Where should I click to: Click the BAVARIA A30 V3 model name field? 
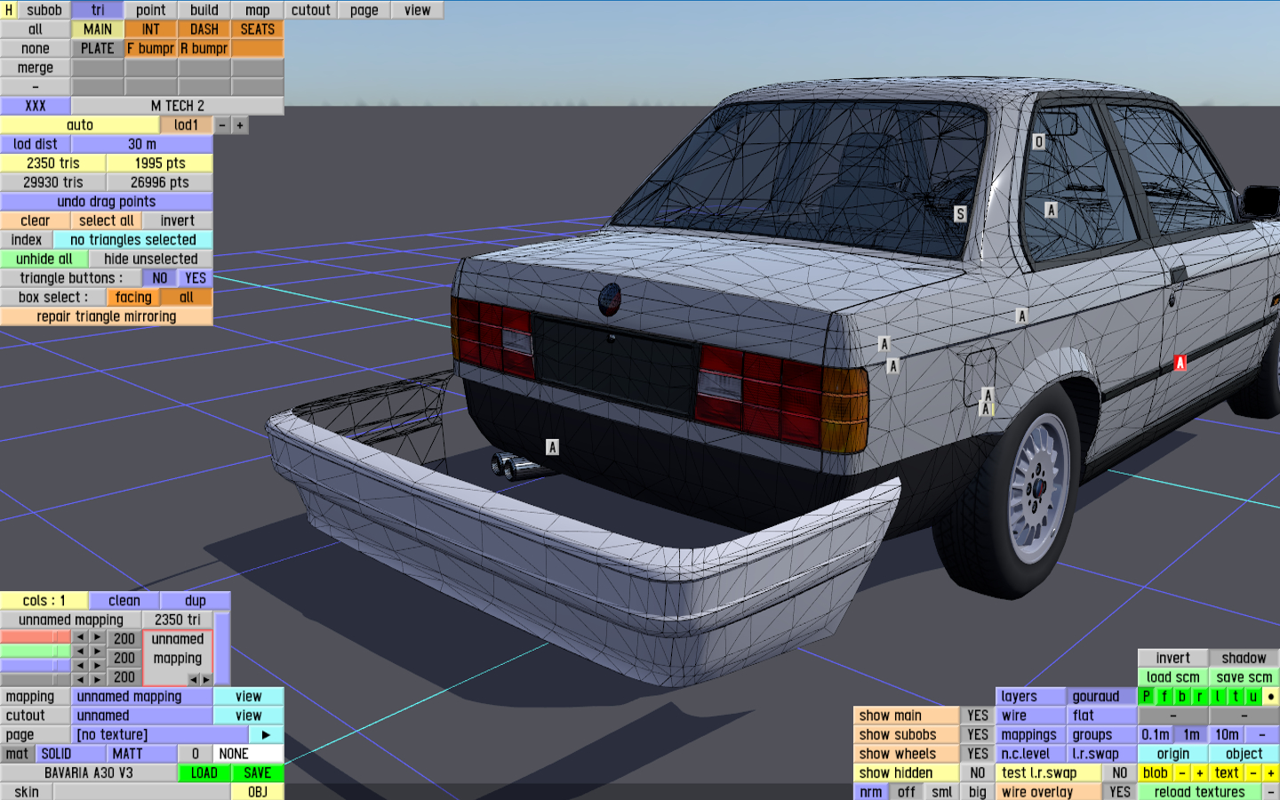pos(89,773)
